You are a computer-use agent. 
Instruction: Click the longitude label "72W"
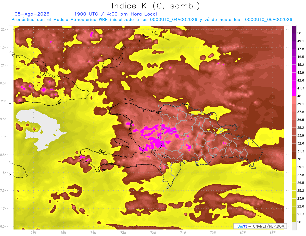[x=153, y=233]
